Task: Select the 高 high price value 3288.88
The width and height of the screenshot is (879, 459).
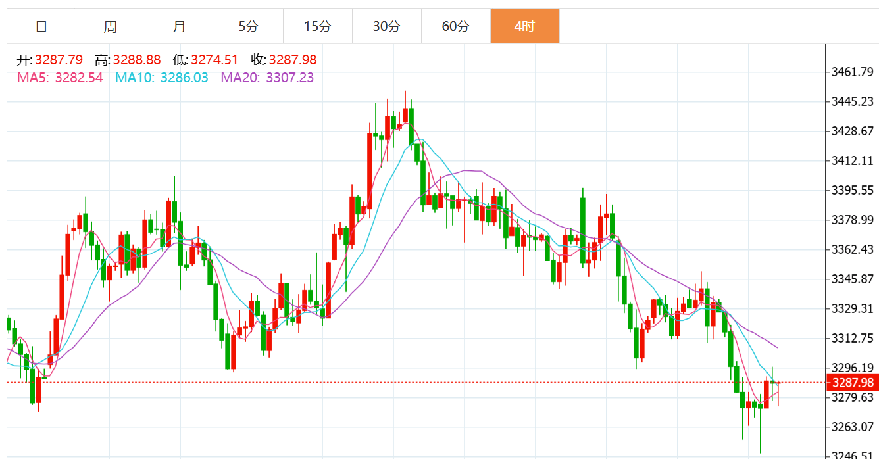Action: pos(137,60)
